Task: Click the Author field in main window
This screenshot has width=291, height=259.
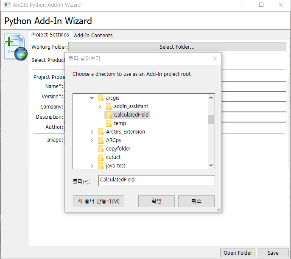Action: pos(254,127)
